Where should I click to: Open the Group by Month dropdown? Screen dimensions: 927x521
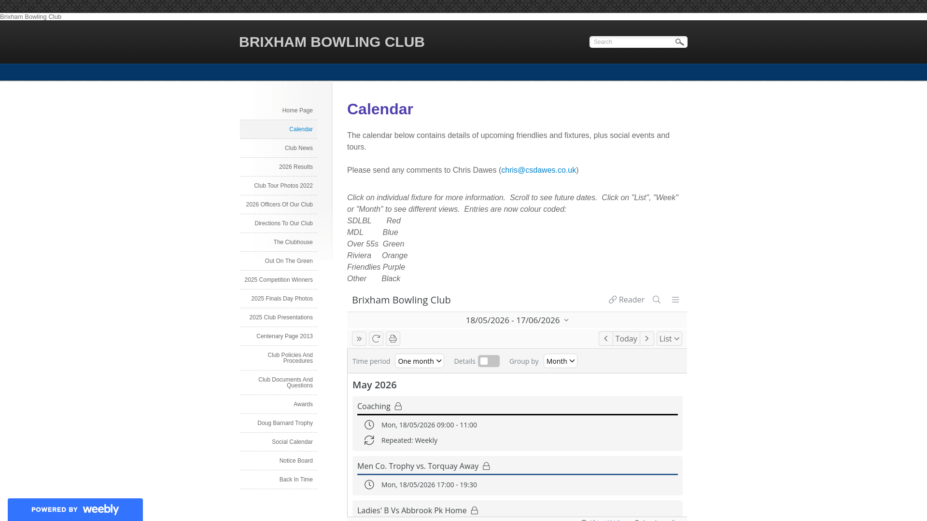[x=561, y=361]
